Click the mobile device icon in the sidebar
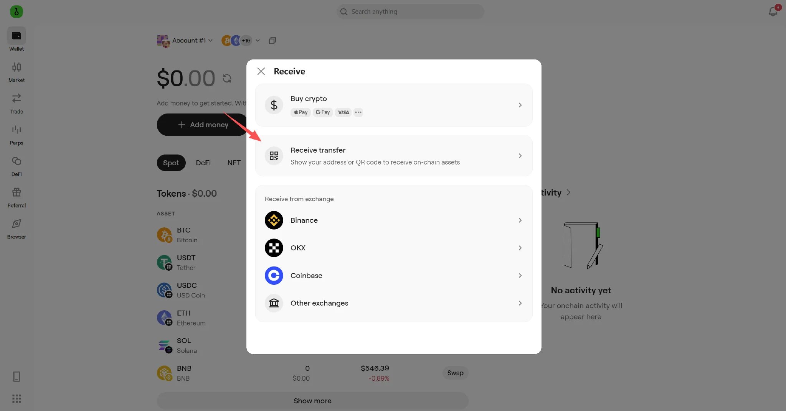 [17, 376]
